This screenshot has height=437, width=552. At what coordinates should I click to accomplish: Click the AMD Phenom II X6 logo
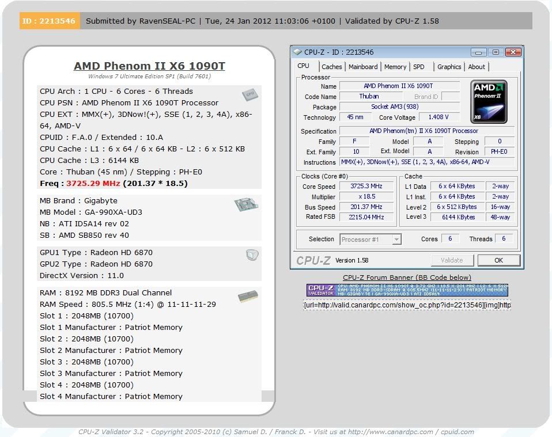coord(489,102)
